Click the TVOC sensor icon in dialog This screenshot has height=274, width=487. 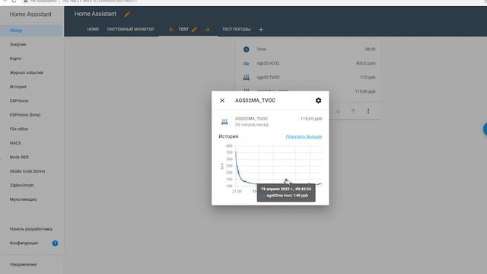click(x=224, y=122)
